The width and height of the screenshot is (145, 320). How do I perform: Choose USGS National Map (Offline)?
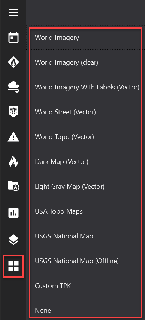(x=77, y=261)
